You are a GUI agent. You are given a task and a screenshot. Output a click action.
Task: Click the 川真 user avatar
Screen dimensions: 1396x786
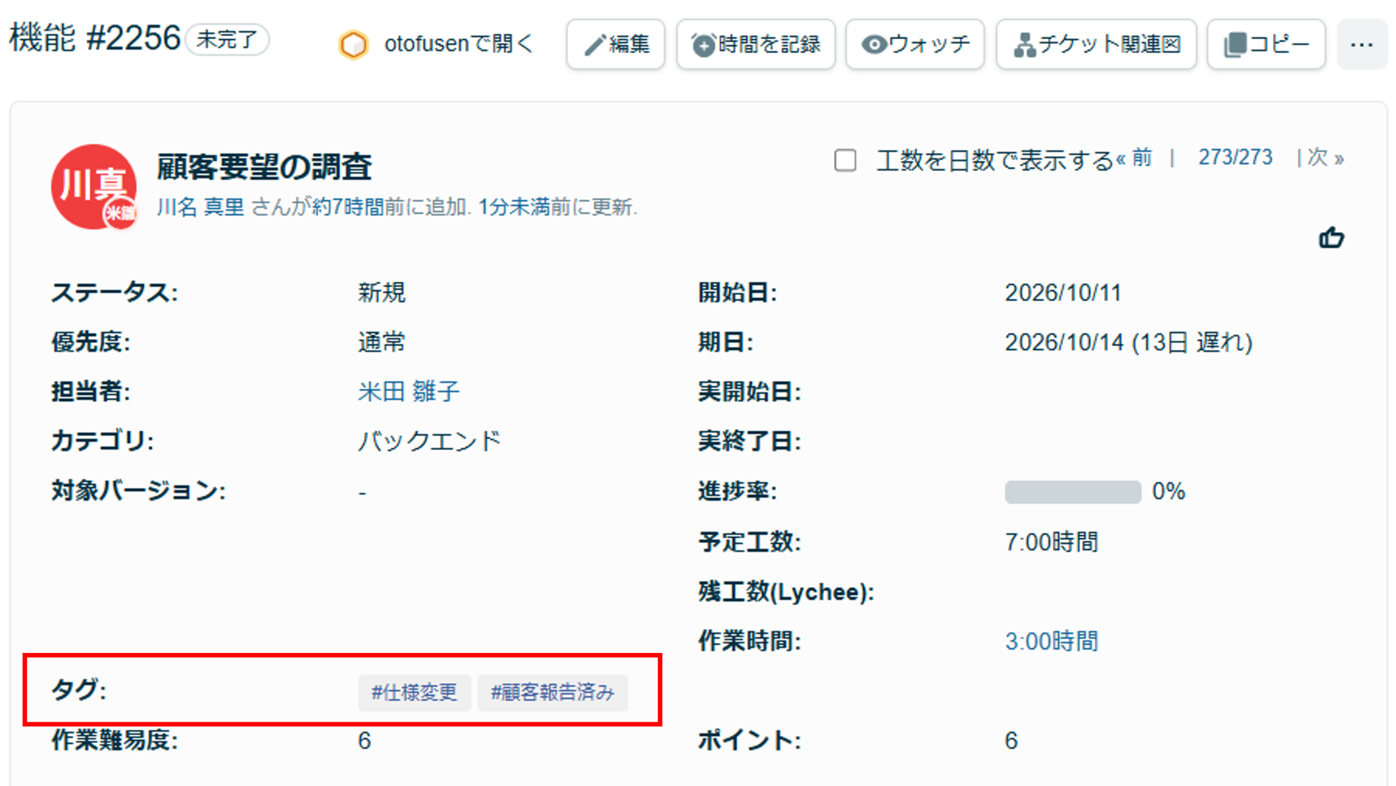(94, 186)
